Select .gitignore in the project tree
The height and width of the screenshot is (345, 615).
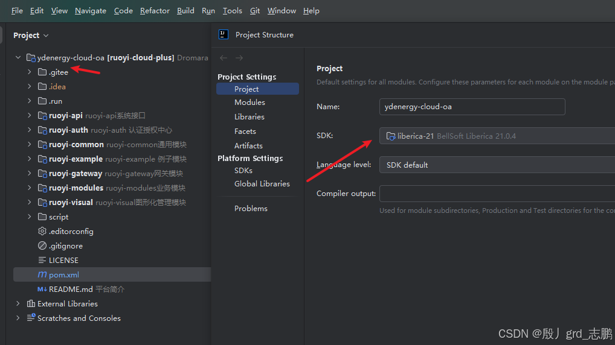pos(112,246)
